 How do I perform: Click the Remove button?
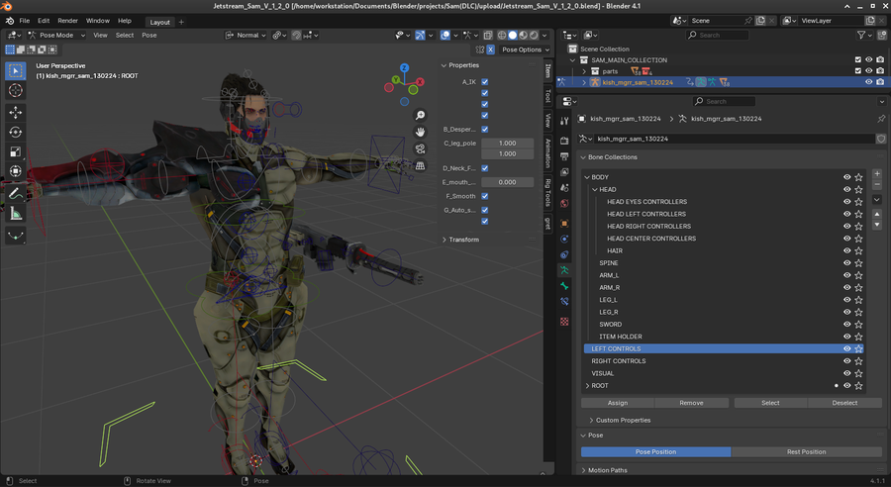tap(692, 403)
